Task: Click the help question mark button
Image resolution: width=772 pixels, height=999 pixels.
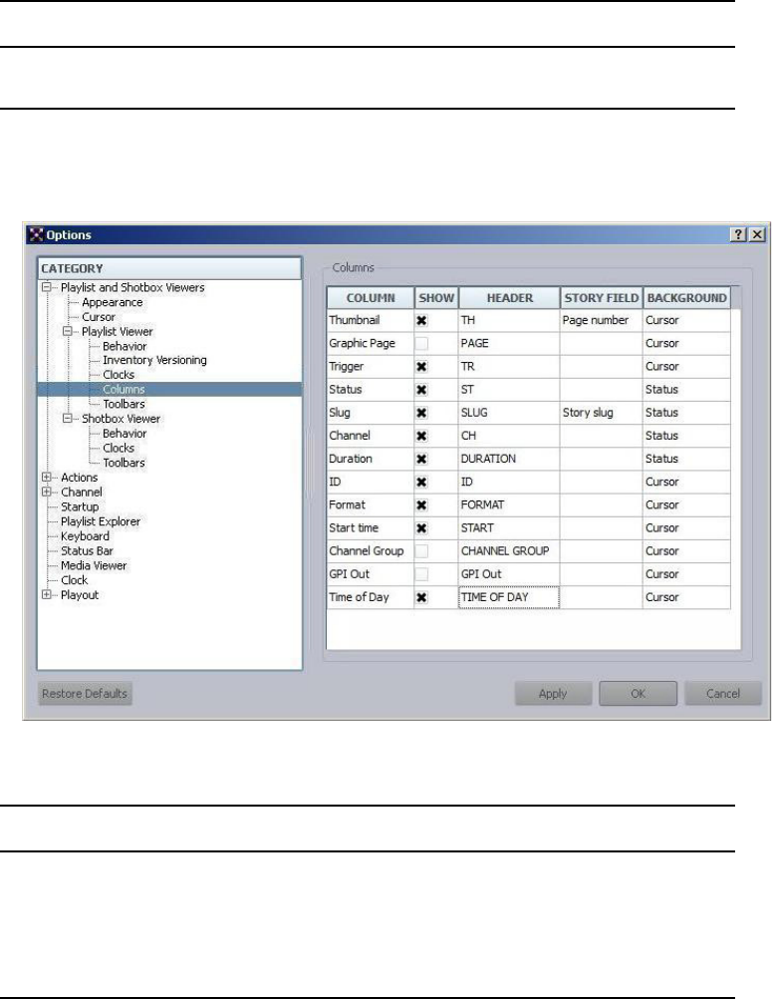Action: [737, 234]
